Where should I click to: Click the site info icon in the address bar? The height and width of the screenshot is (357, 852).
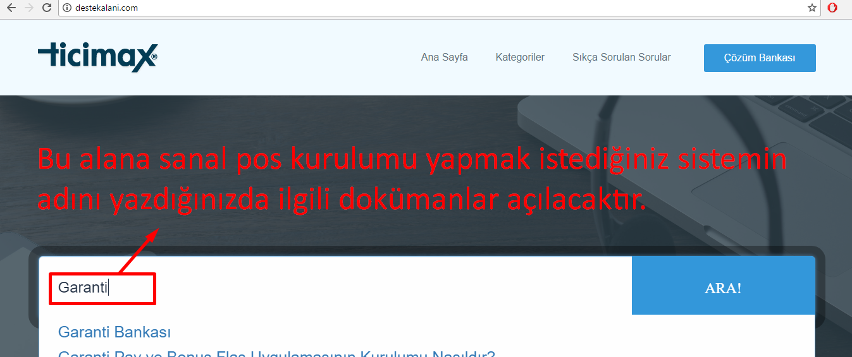(x=68, y=8)
